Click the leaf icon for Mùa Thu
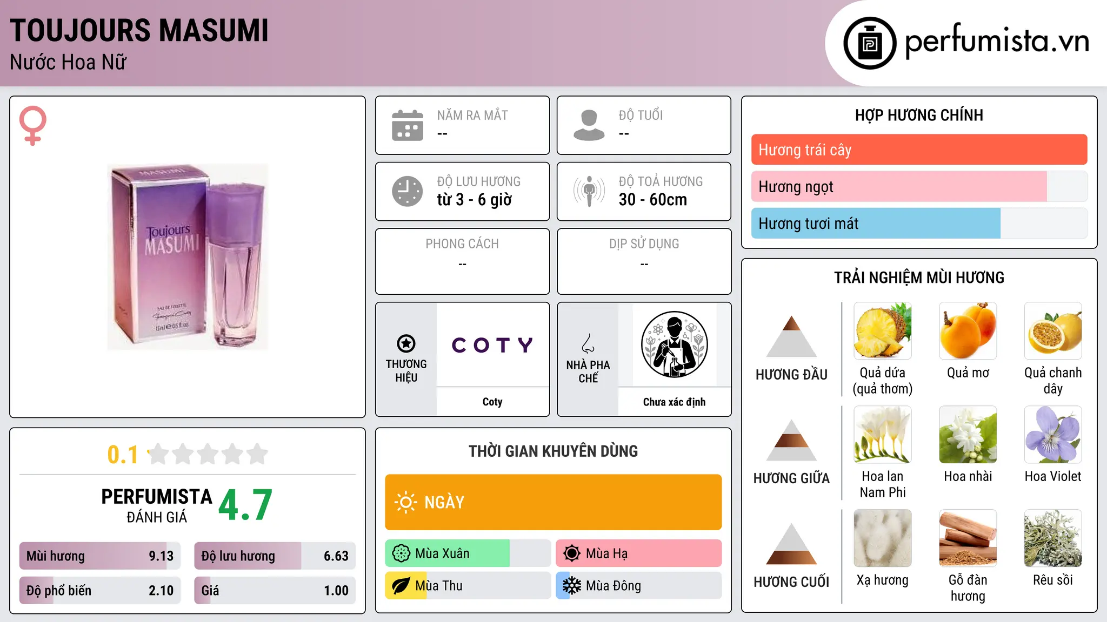The width and height of the screenshot is (1107, 622). tap(401, 586)
